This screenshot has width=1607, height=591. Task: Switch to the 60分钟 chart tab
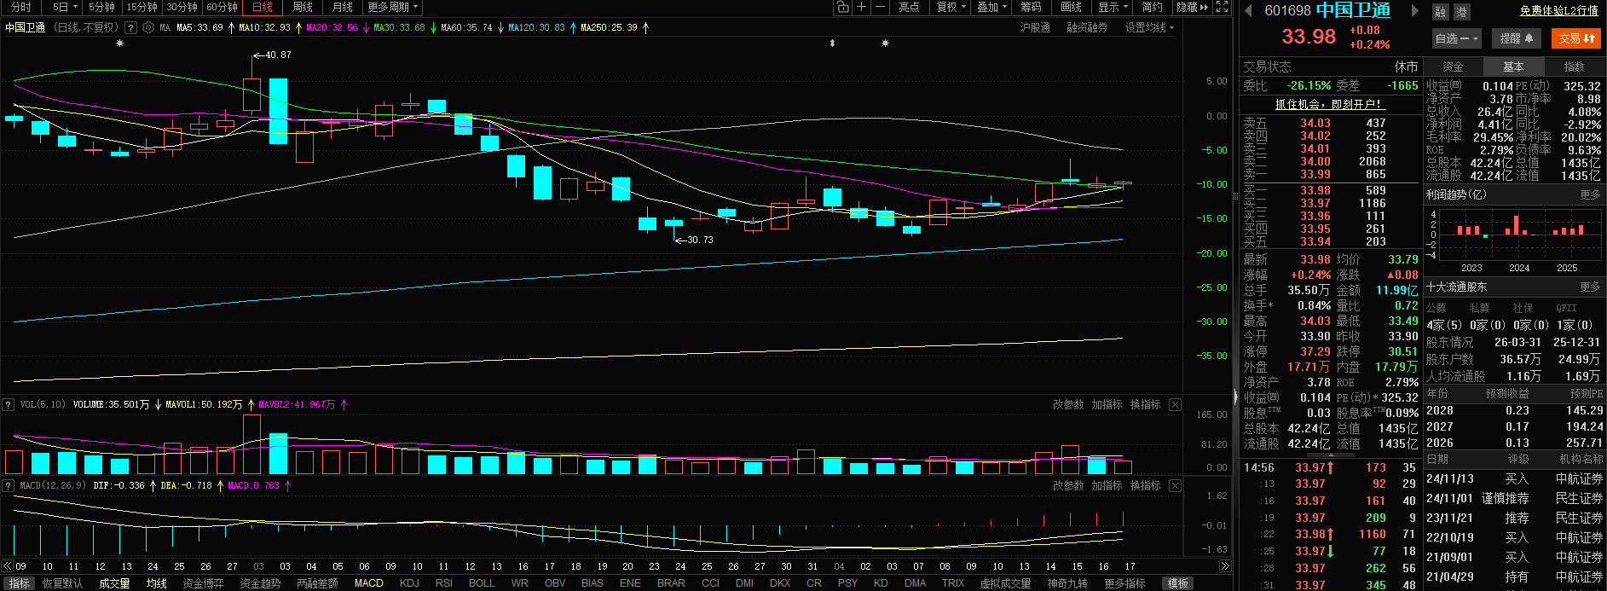(x=222, y=7)
